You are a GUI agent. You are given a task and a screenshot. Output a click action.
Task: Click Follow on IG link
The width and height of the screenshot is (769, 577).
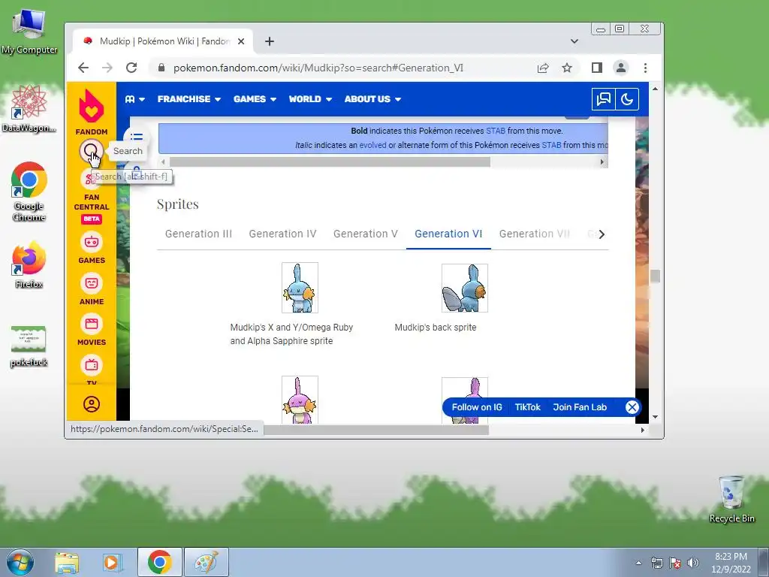tap(477, 407)
